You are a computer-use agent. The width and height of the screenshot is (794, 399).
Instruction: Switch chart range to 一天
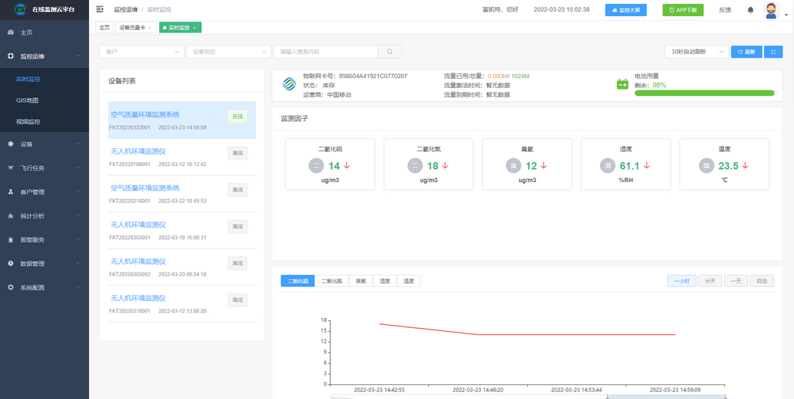tap(734, 281)
